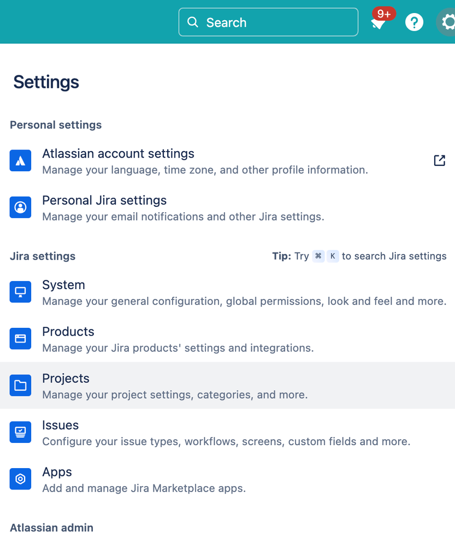Click the K key hint in the tip

(x=333, y=256)
